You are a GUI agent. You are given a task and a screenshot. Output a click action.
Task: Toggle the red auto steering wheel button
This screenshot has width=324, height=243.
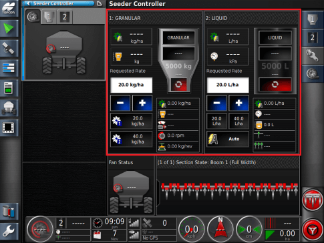[313, 230]
